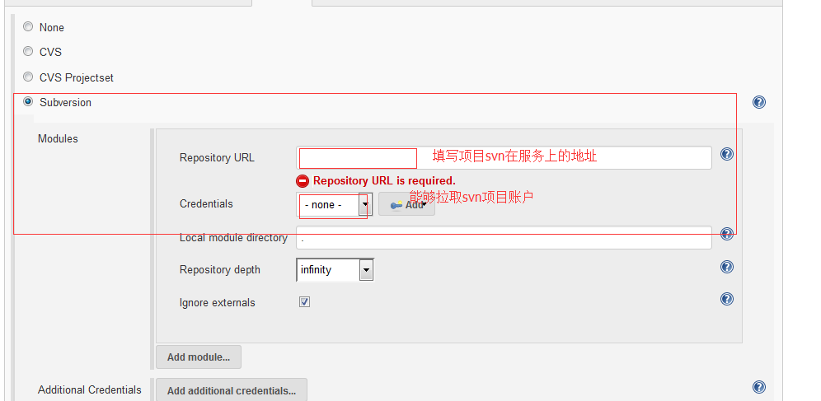Select the CVS radio button

coord(28,51)
